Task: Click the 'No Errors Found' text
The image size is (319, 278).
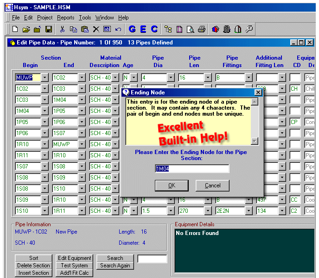Action: [x=197, y=233]
